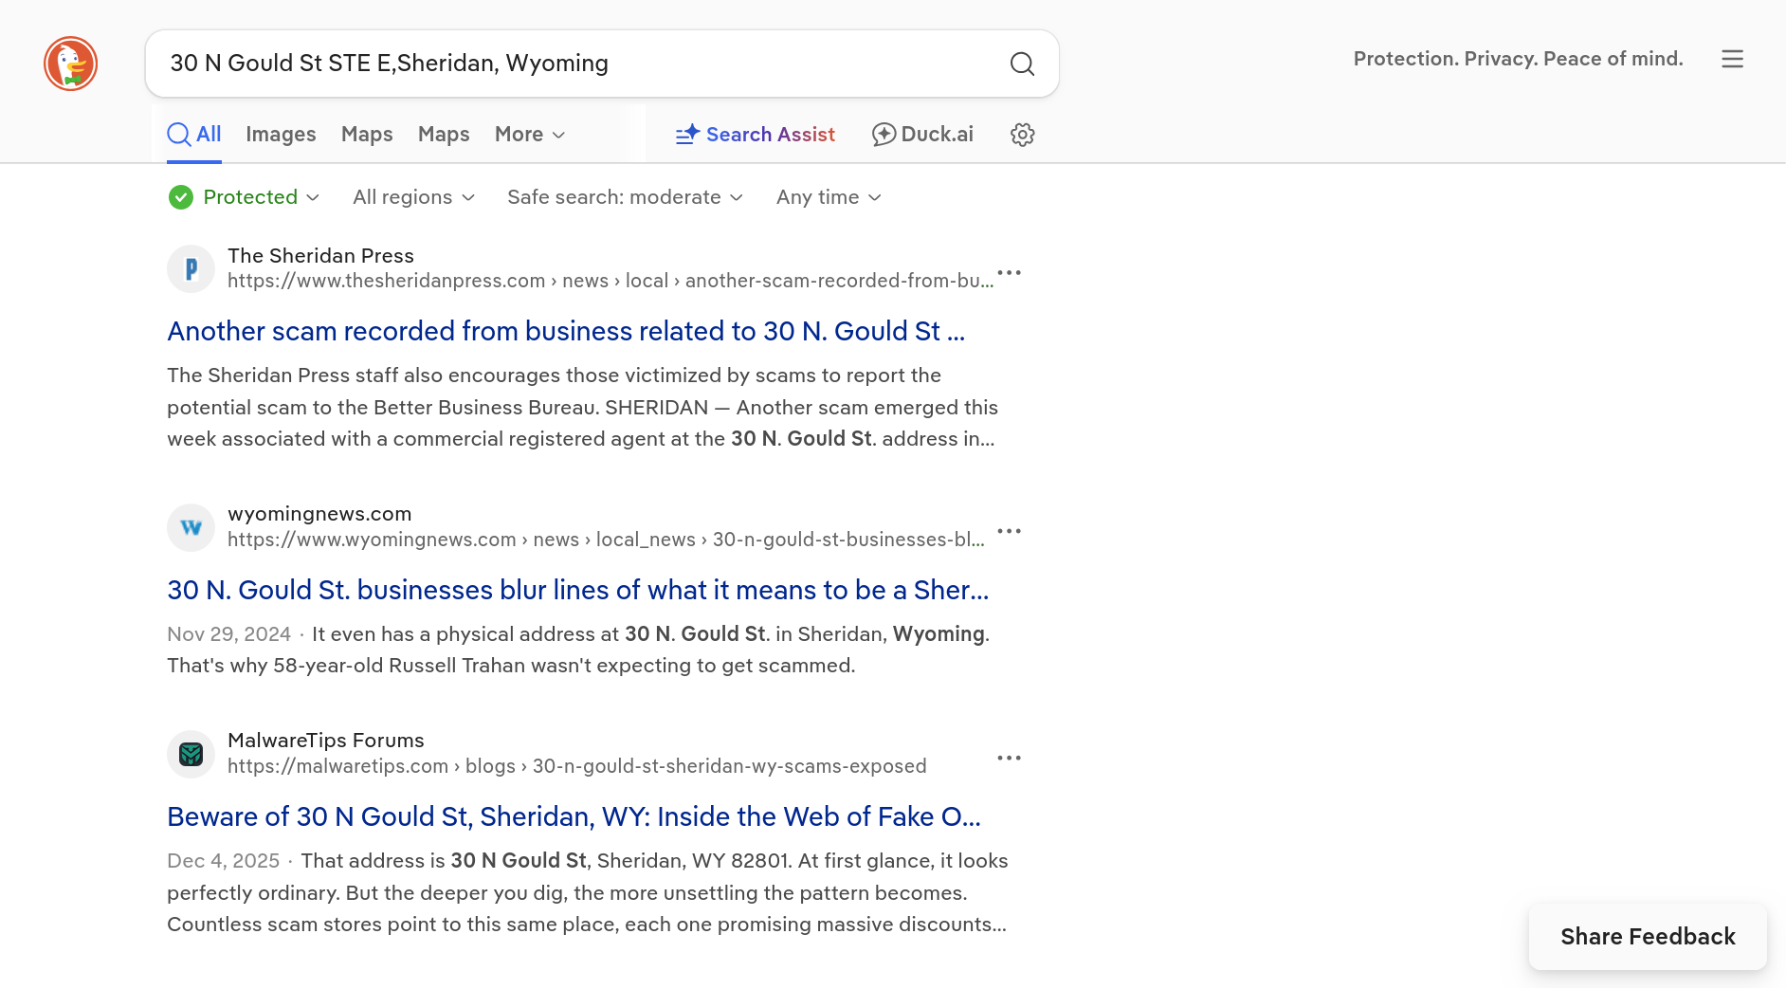Viewport: 1786px width, 989px height.
Task: Open 'Beware of 30 N Gould St' result link
Action: pyautogui.click(x=574, y=816)
